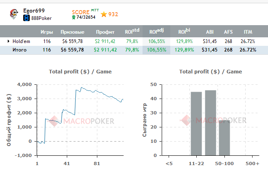Click the Итого totals row label

pyautogui.click(x=19, y=50)
